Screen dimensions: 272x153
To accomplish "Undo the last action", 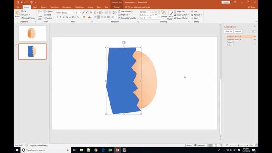I will point(22,3).
